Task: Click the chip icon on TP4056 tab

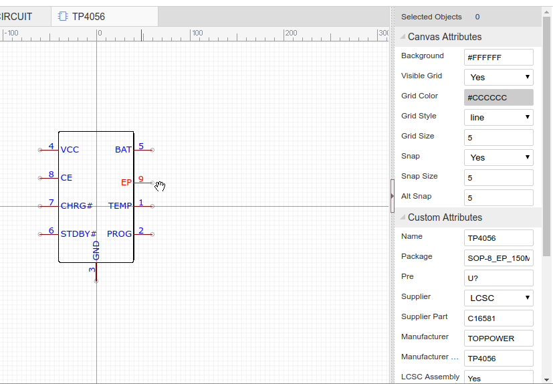Action: (63, 16)
